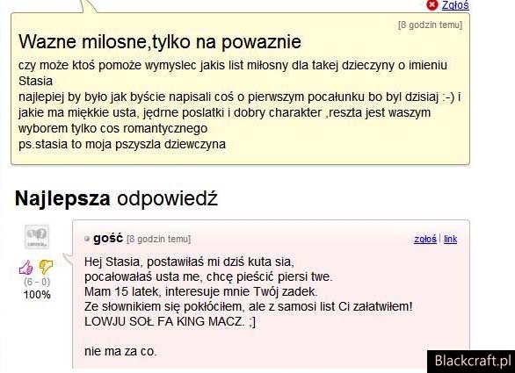Click the answer line starting 'Hej Stasia'

(x=189, y=262)
